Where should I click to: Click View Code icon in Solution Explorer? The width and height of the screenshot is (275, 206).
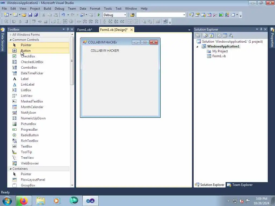(219, 36)
